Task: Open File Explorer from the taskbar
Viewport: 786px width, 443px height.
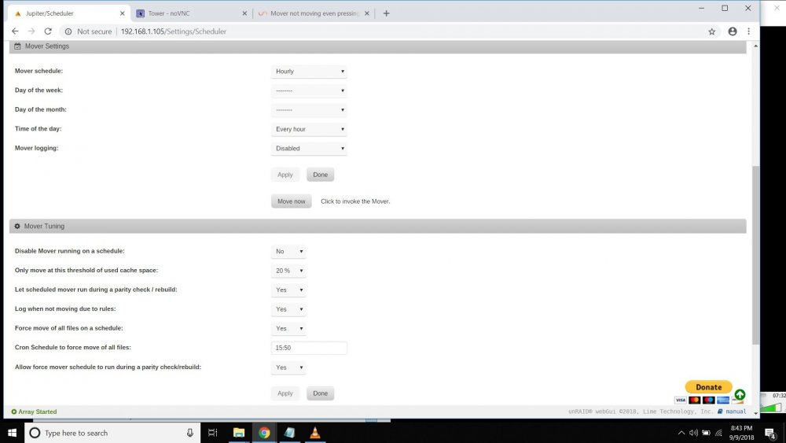Action: click(x=239, y=433)
